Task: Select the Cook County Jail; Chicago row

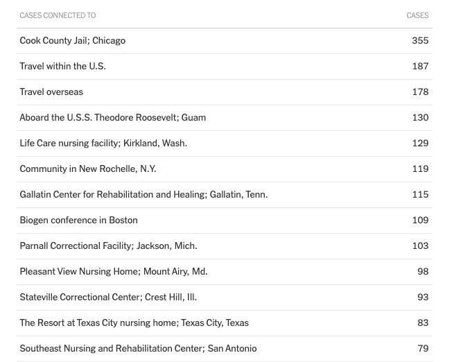Action: [x=225, y=41]
